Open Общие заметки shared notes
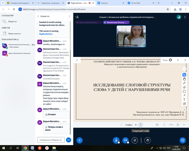 click(14, 33)
